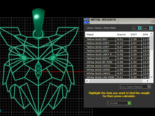Click the list's down scroll arrow
The image size is (155, 116).
point(151,77)
